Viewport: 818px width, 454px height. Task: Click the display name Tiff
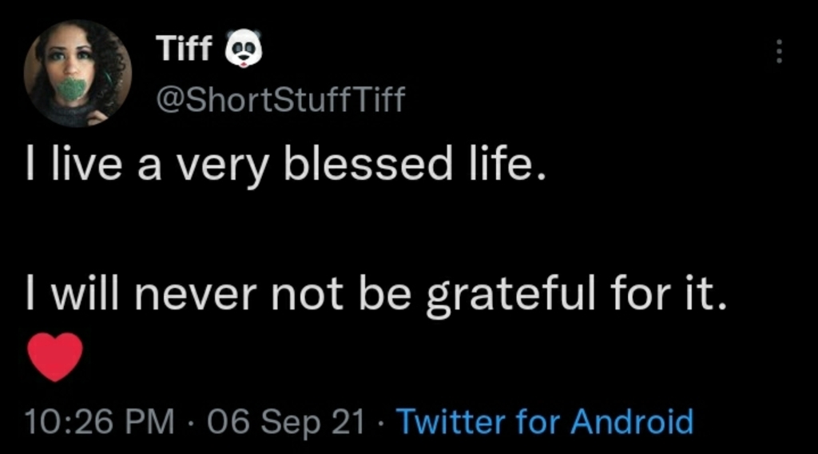tap(184, 50)
